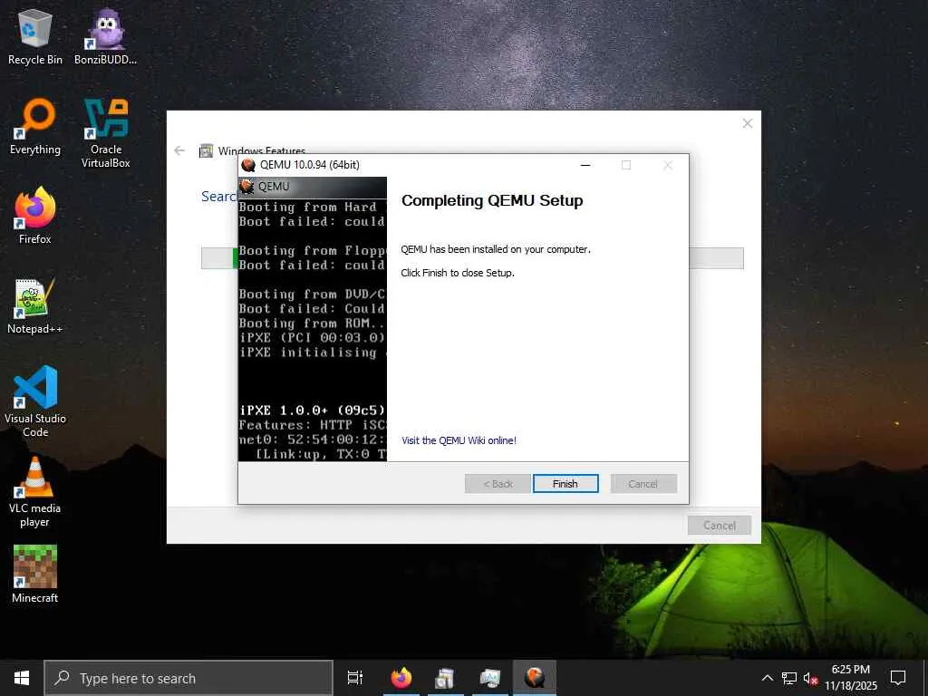
Task: Click Cancel in the Windows Features window
Action: (x=719, y=526)
